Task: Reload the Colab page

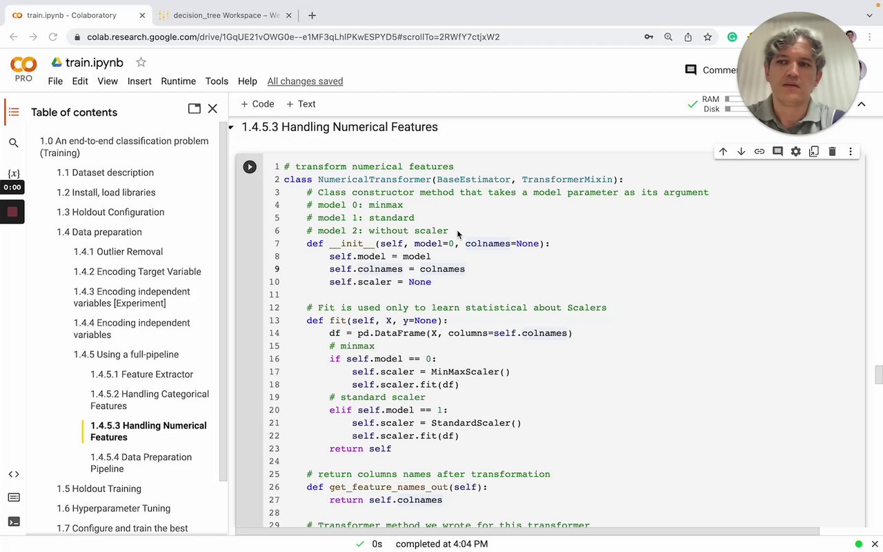Action: click(53, 37)
